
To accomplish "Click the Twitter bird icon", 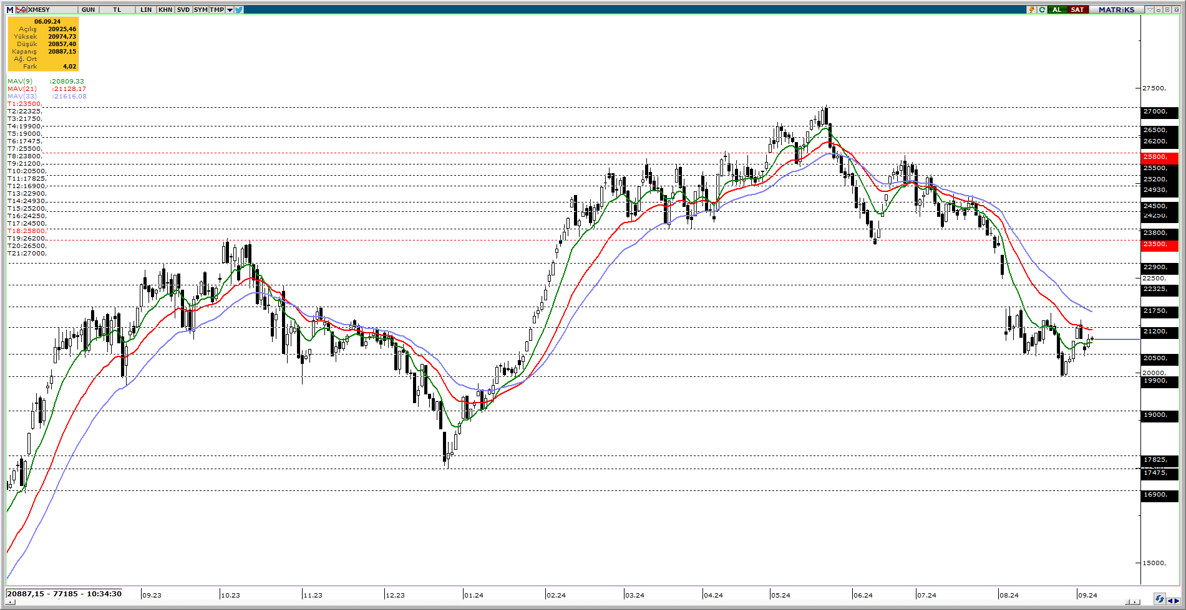I will (239, 10).
